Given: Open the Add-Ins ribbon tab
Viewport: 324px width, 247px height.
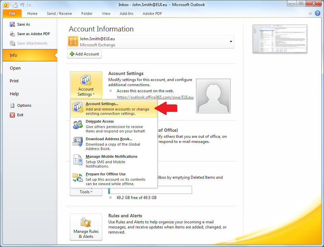Looking at the screenshot, I should [x=126, y=14].
